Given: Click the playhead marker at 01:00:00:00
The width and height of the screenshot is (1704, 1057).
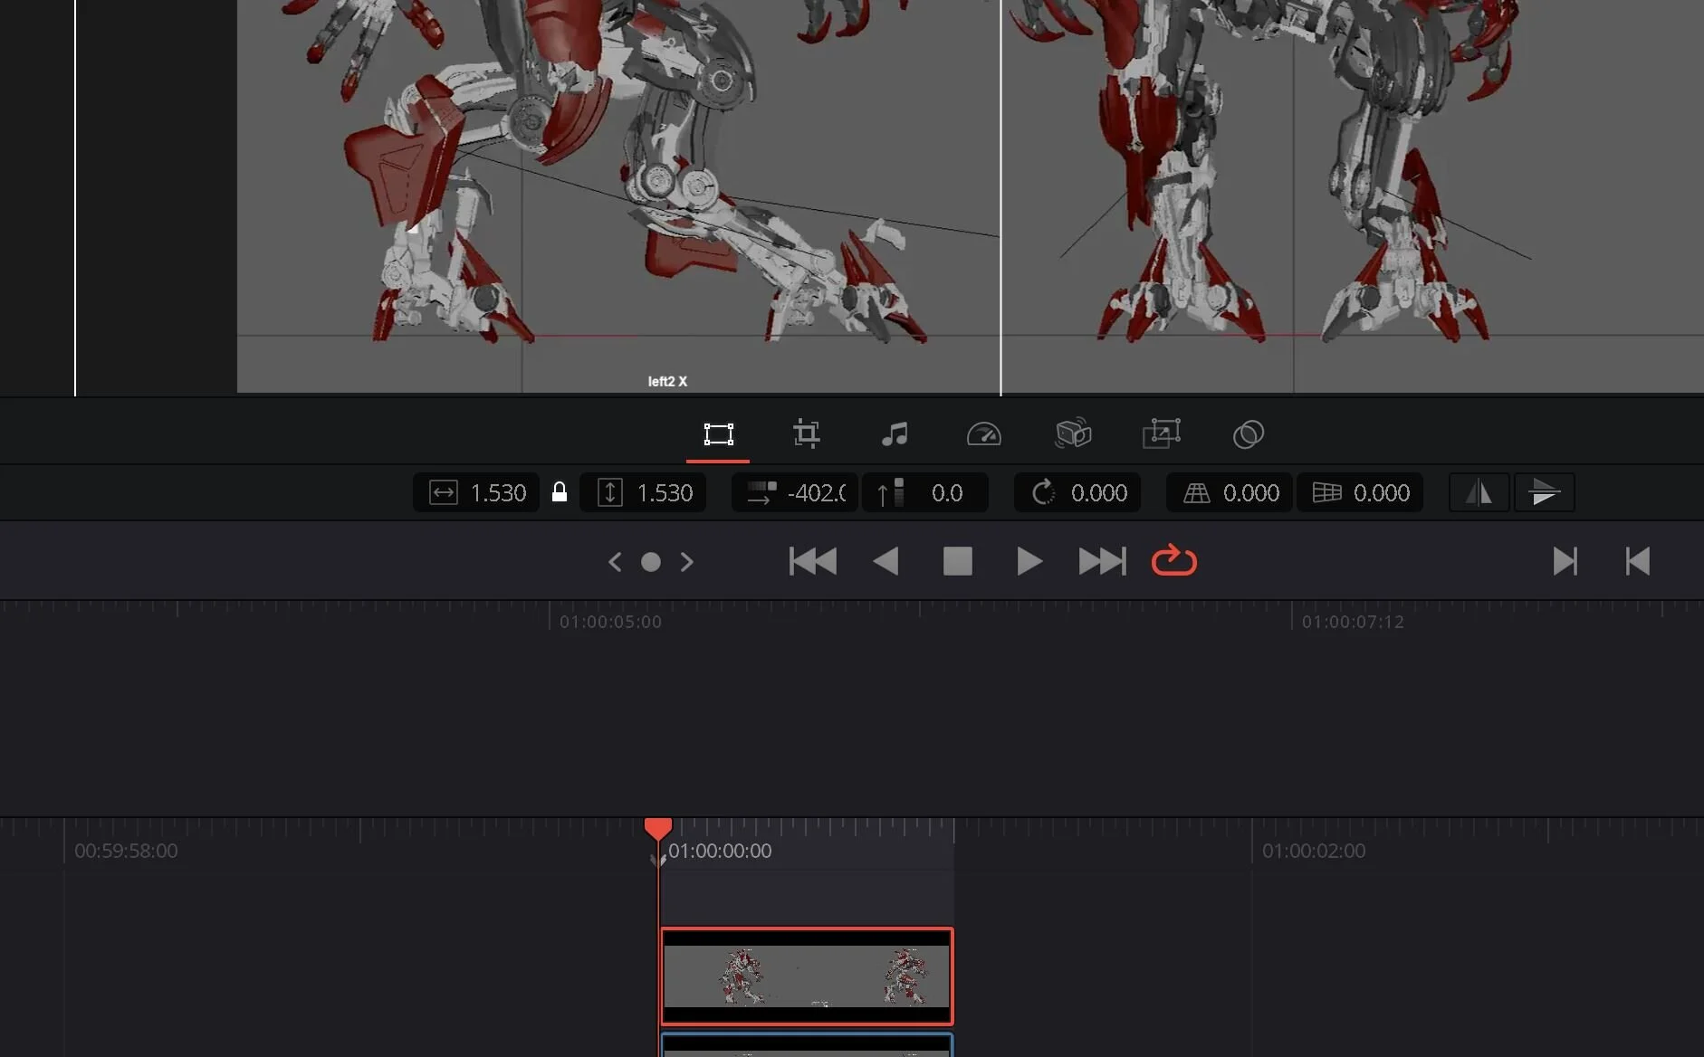Looking at the screenshot, I should coord(658,827).
